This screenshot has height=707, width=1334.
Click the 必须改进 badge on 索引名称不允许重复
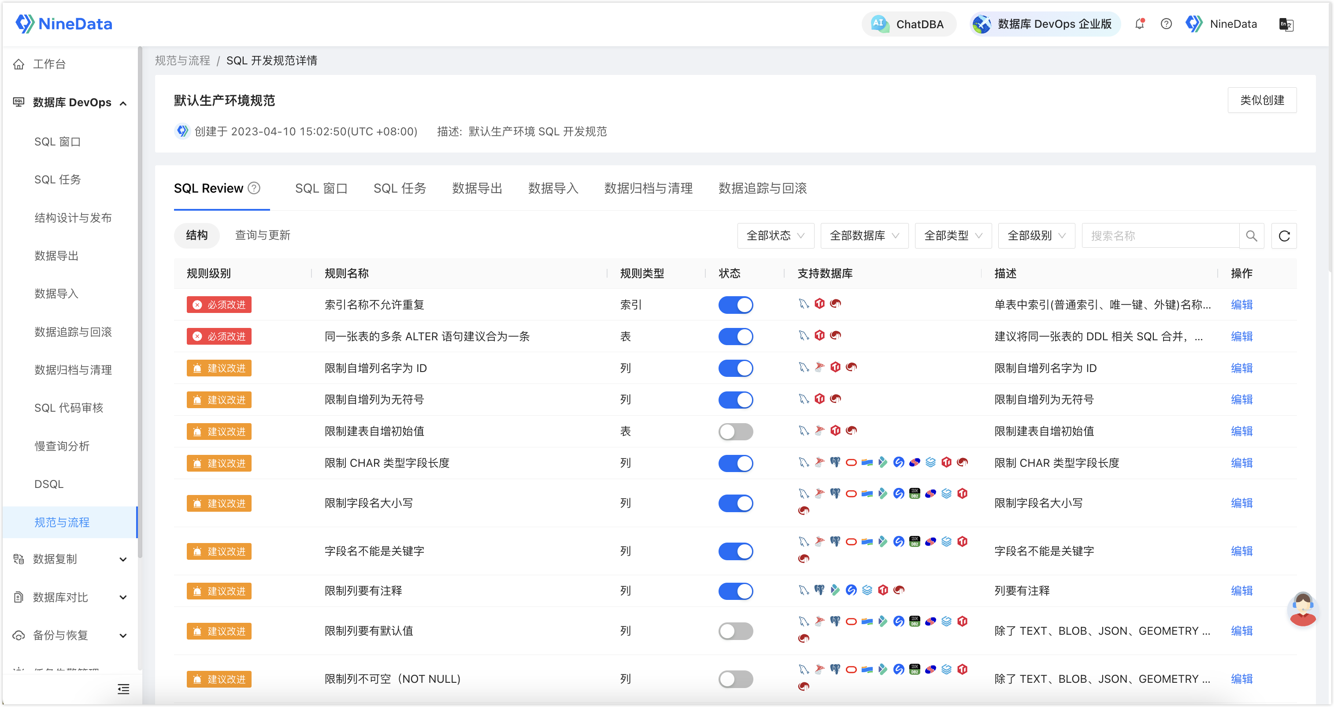[219, 305]
